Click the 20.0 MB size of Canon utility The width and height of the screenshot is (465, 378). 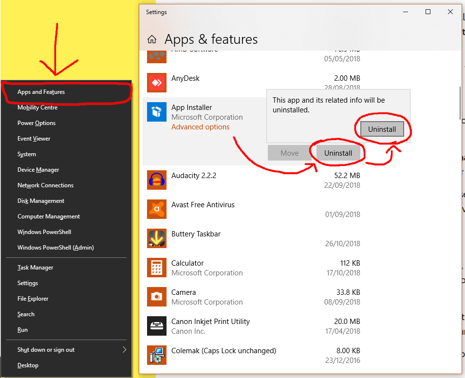[x=347, y=322]
